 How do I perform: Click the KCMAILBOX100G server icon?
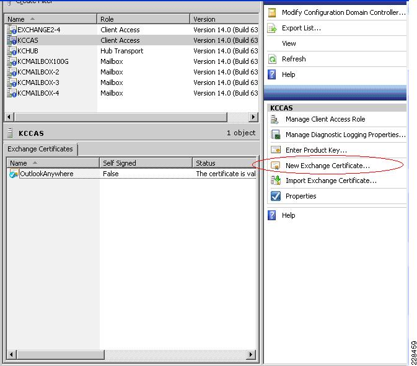point(12,61)
